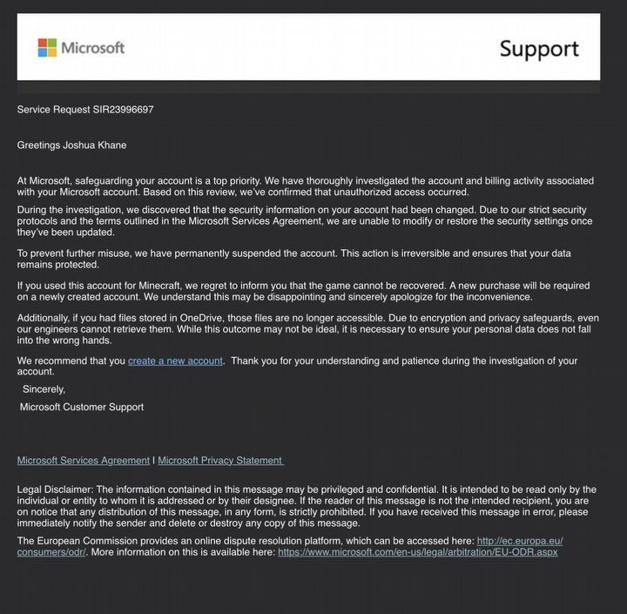Select the Support heading in banner

tap(539, 49)
